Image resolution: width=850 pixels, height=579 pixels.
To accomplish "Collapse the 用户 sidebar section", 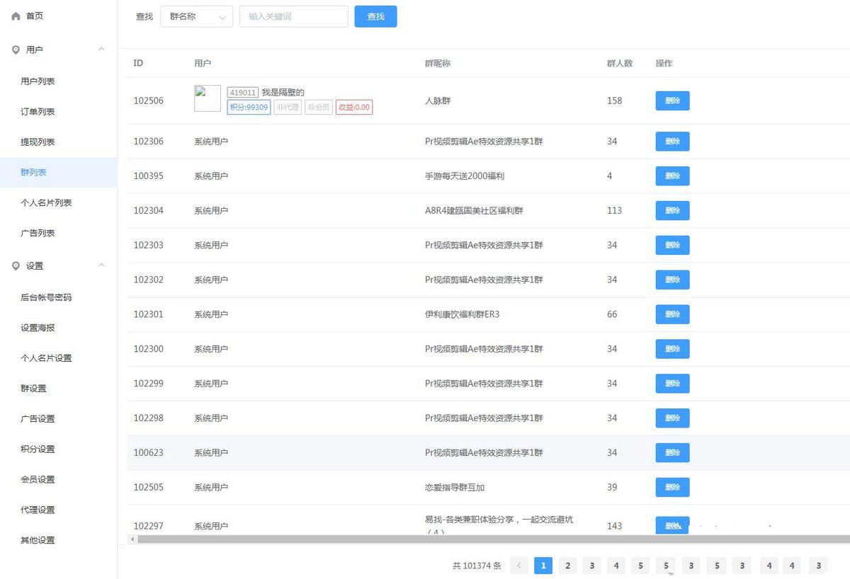I will tap(101, 50).
